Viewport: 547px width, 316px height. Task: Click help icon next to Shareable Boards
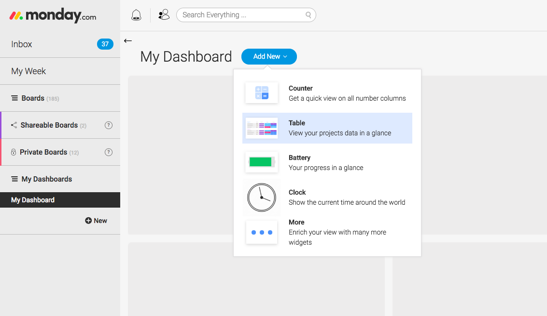coord(109,125)
